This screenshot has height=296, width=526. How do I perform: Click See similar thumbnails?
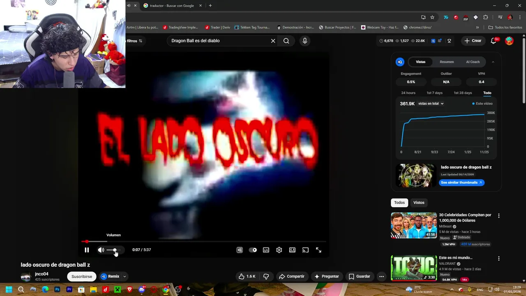(461, 183)
